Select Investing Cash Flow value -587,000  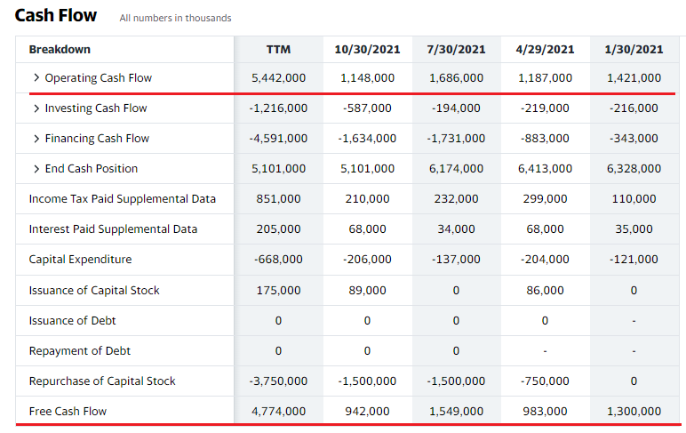tap(367, 108)
